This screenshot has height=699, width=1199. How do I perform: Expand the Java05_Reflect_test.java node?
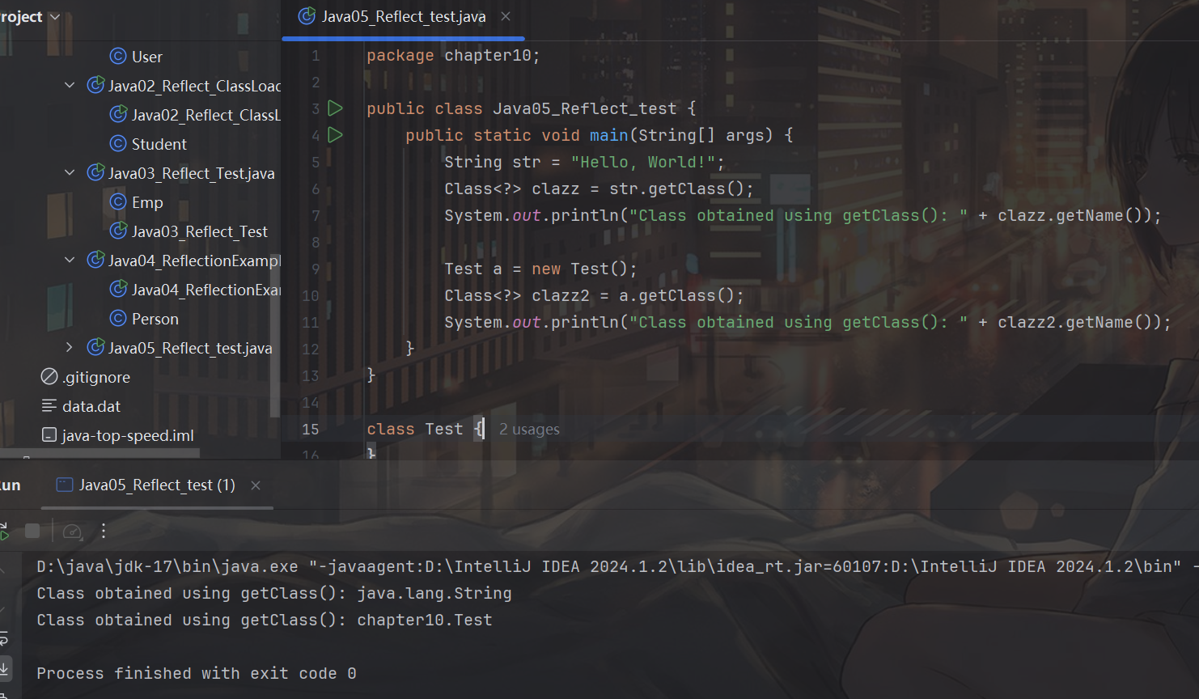[69, 347]
